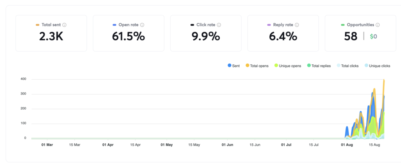The image size is (401, 164).
Task: Click the Reply rate label
Action: [x=283, y=25]
